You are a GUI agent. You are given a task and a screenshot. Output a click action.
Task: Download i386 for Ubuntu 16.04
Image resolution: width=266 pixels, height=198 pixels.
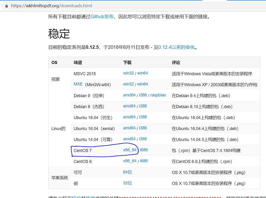coord(143,128)
